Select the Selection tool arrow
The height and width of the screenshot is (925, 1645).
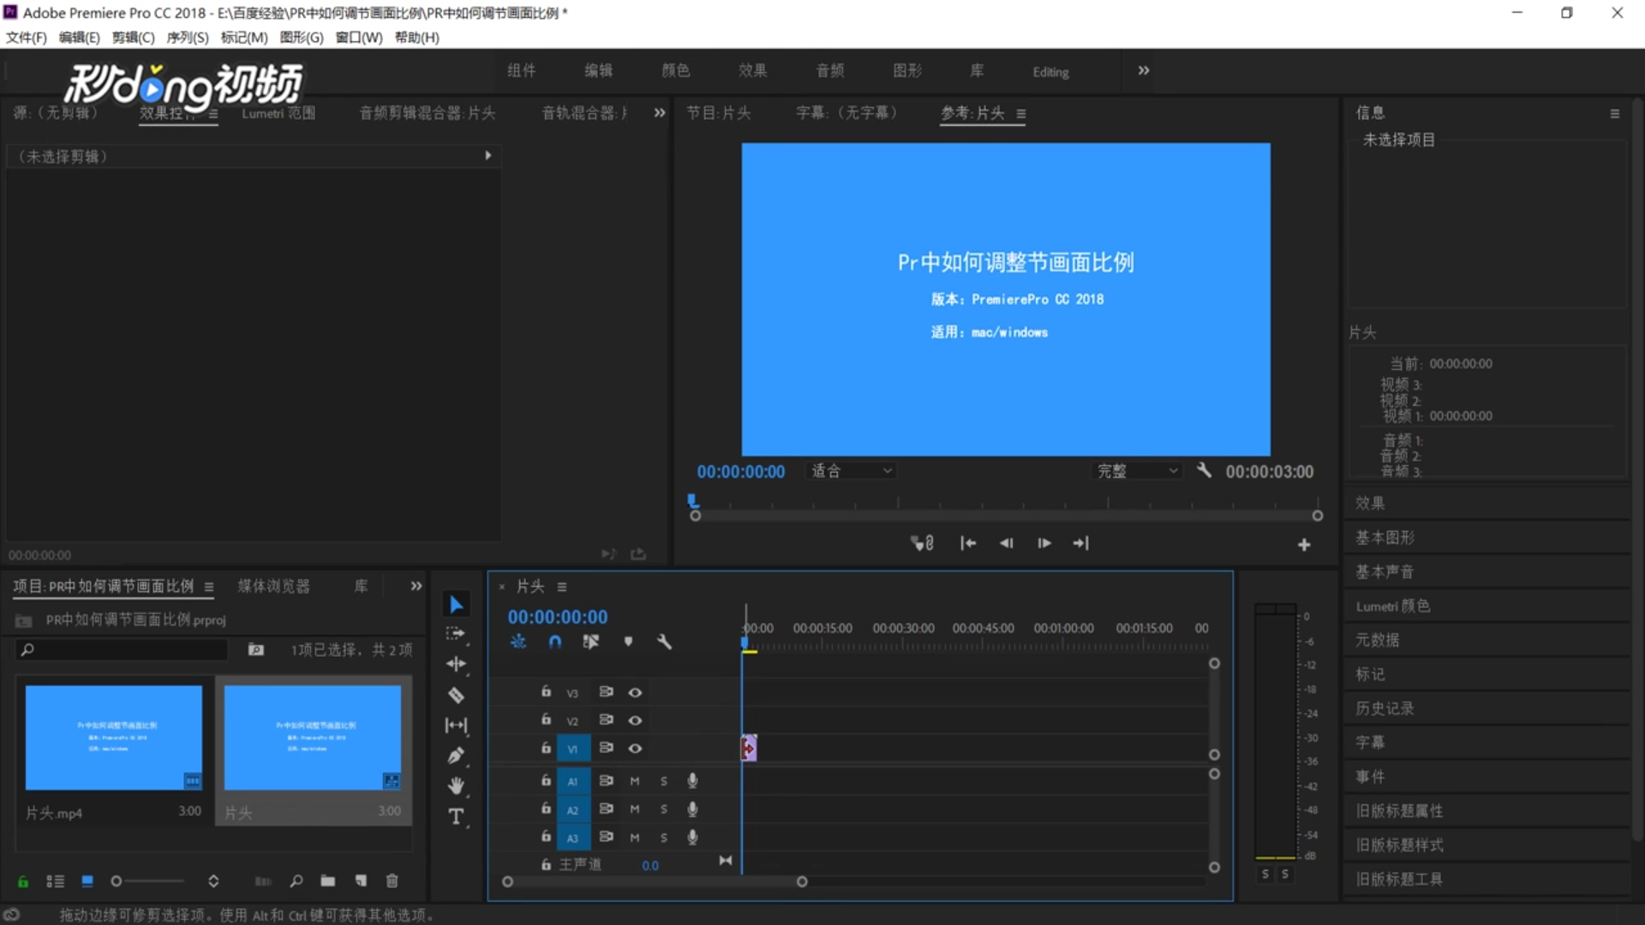pos(457,605)
